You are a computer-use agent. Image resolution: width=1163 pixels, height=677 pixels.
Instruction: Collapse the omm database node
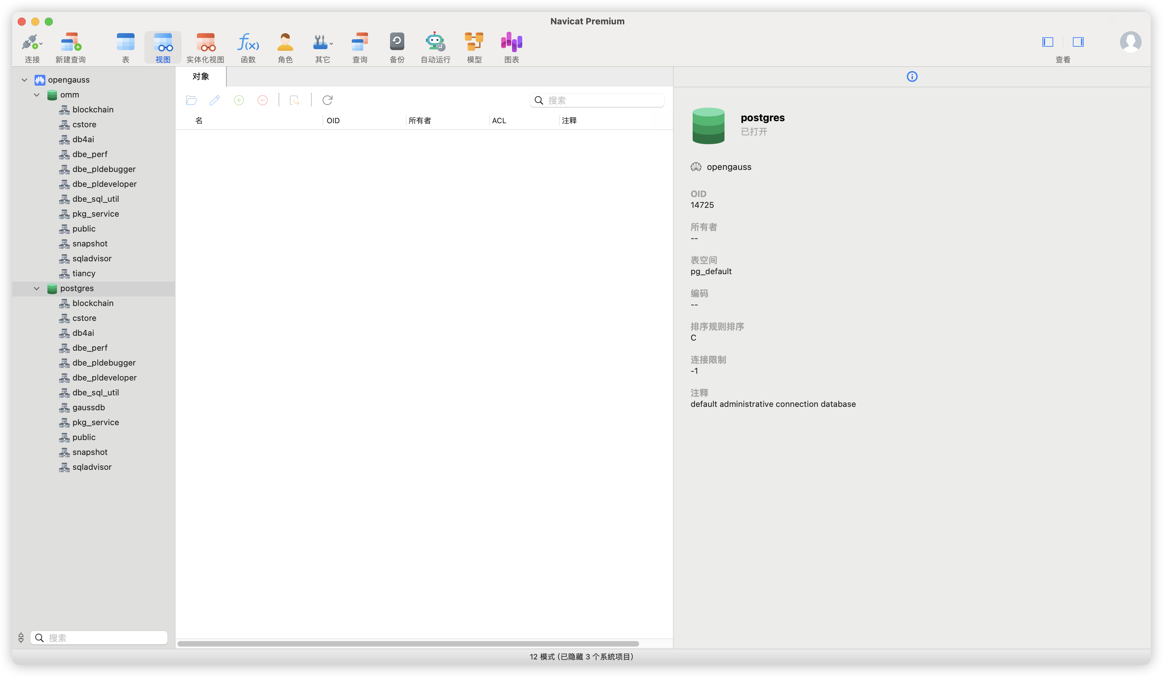(x=37, y=94)
